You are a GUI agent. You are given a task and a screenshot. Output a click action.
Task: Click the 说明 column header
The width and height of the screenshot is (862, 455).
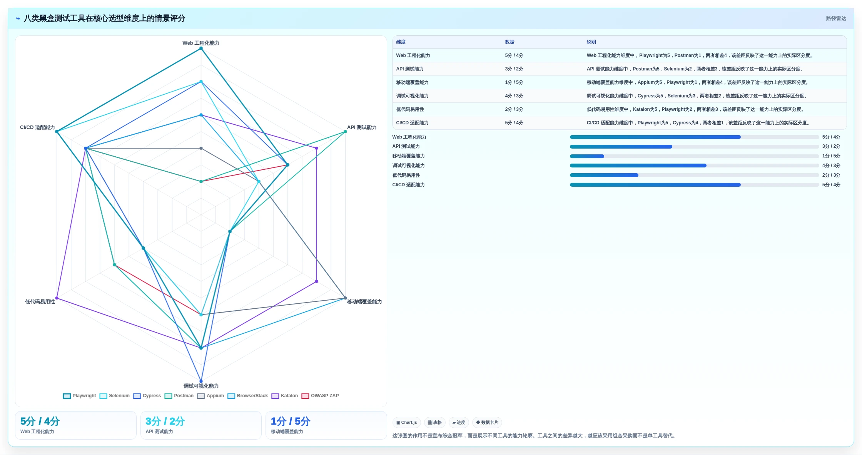point(591,42)
